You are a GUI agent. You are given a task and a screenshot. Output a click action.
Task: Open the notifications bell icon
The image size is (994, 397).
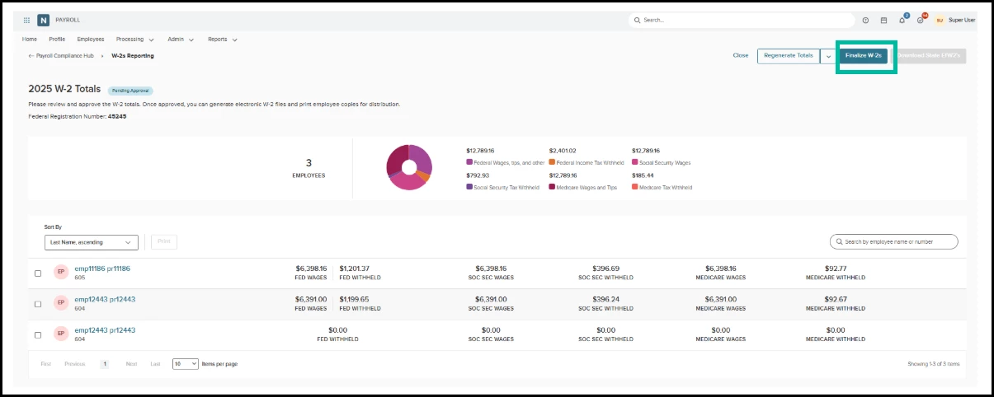click(x=902, y=20)
